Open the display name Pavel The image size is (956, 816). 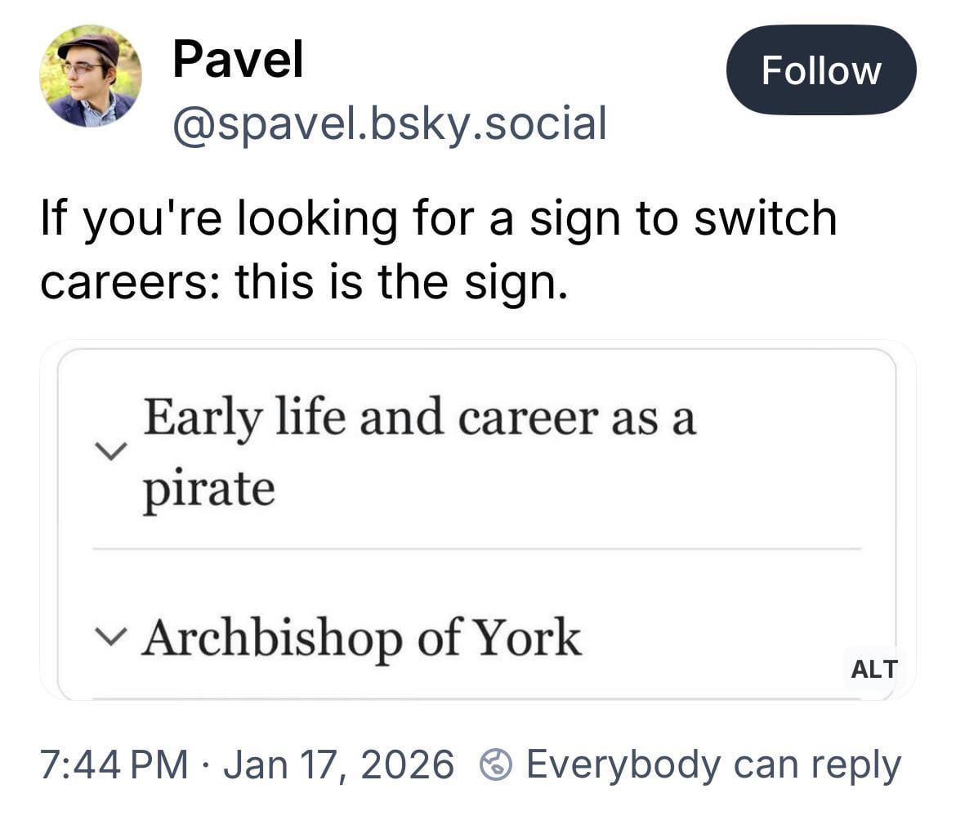pos(238,60)
